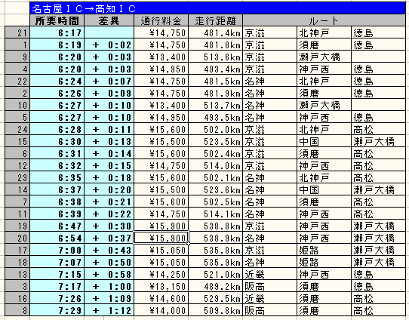Select the 6:17 time cell in row 21
Screen dimensions: 409x320
(x=57, y=33)
